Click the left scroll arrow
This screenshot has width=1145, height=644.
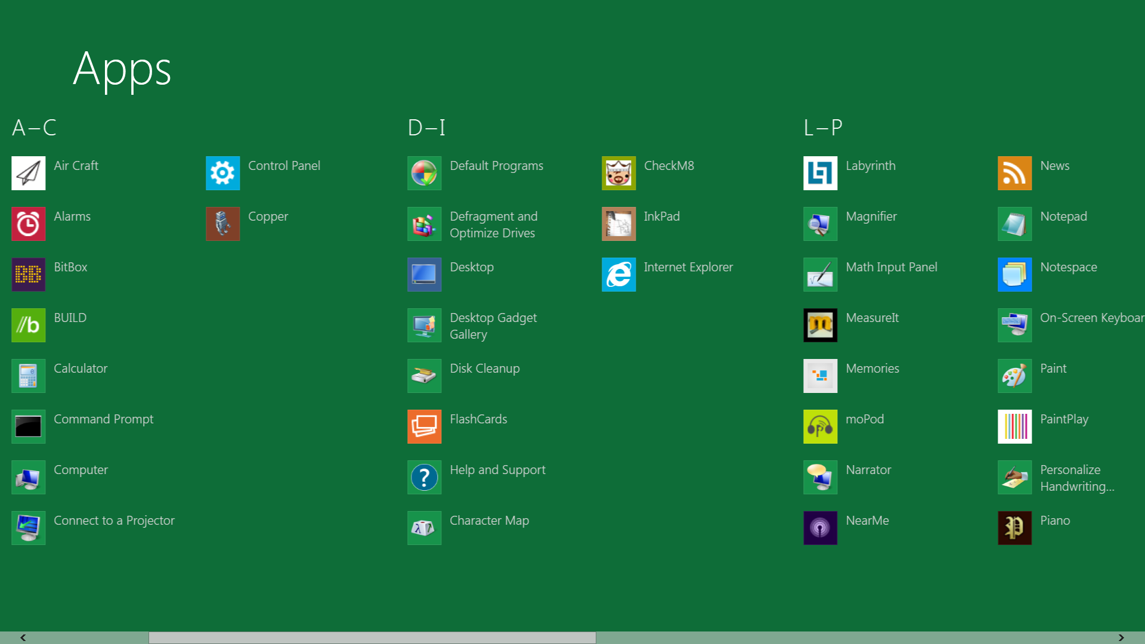[23, 637]
